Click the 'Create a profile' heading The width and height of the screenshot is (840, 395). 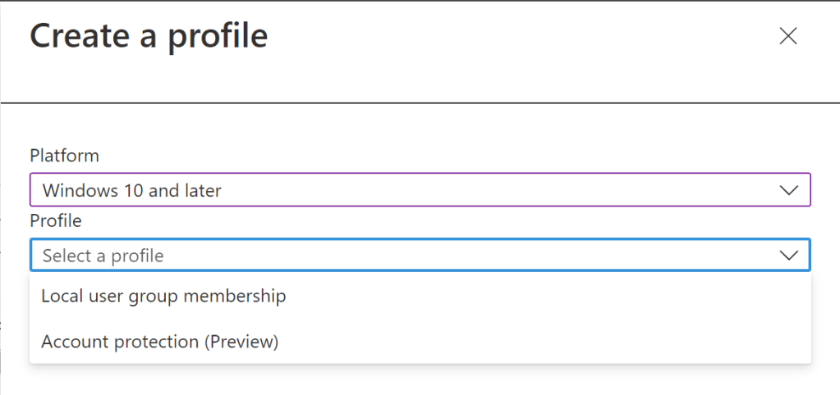click(149, 36)
